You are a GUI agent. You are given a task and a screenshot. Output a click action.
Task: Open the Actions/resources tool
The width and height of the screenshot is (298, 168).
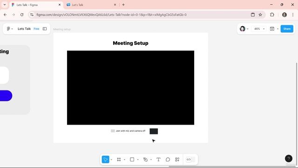pyautogui.click(x=177, y=160)
